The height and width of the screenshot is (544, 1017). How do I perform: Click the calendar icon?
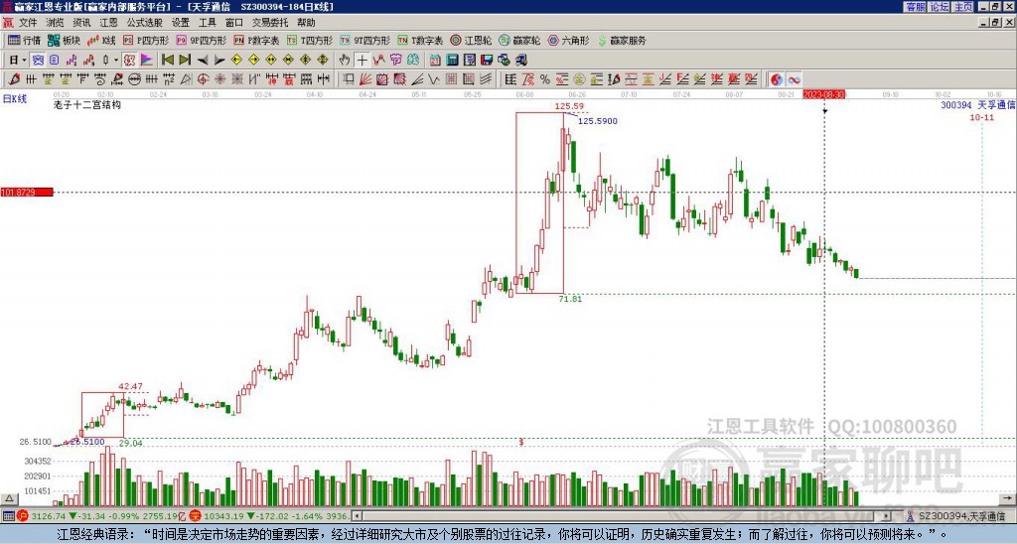click(x=435, y=61)
